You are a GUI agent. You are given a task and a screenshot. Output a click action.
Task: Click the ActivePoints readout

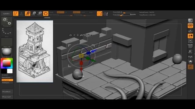[147, 12]
